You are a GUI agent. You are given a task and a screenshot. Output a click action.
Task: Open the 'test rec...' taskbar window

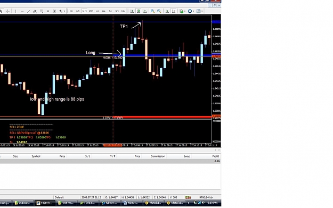pos(66,203)
